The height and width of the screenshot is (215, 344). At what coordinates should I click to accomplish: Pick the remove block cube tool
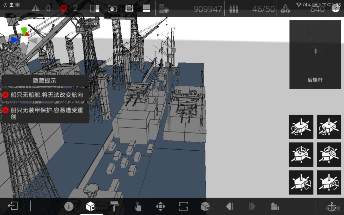click(206, 206)
